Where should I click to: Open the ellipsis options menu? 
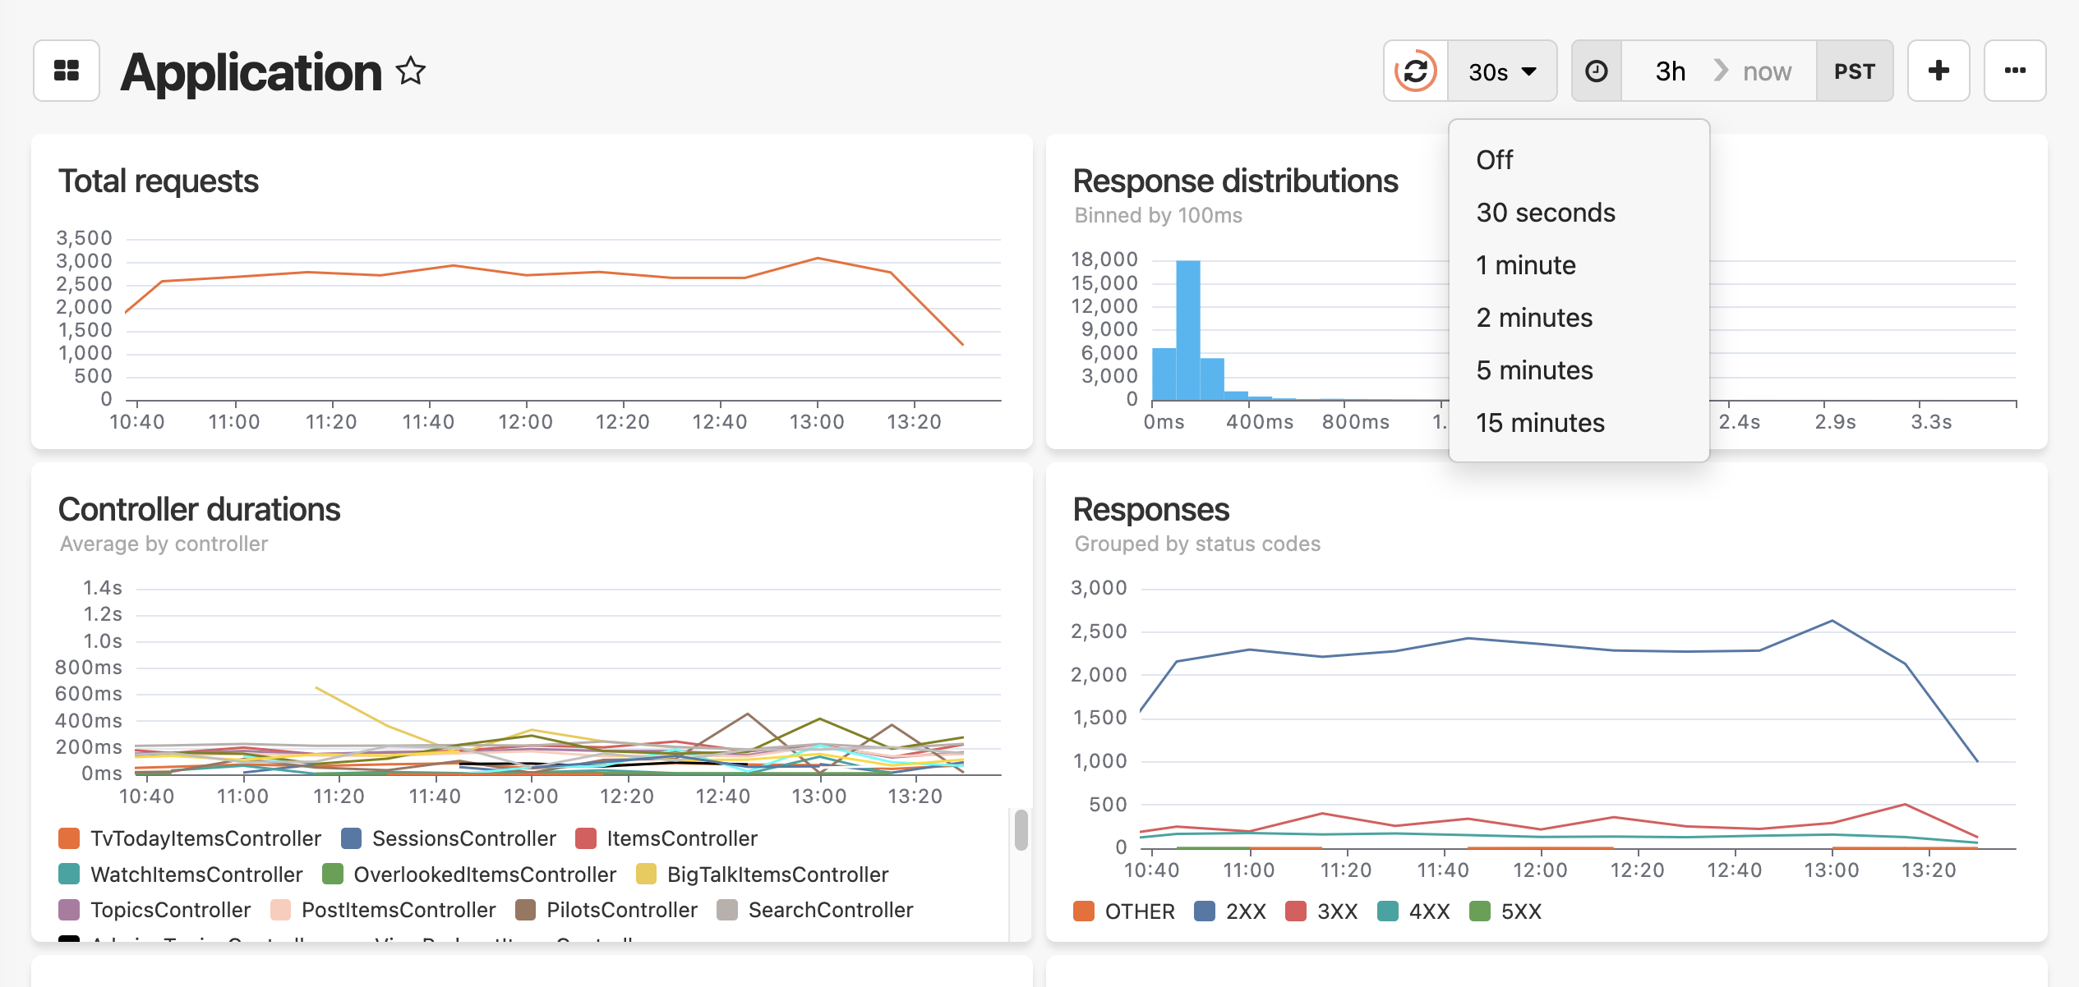pyautogui.click(x=2015, y=71)
